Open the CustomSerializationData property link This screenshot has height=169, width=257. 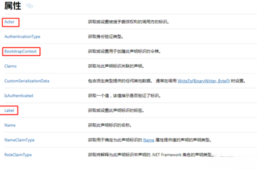(27, 81)
